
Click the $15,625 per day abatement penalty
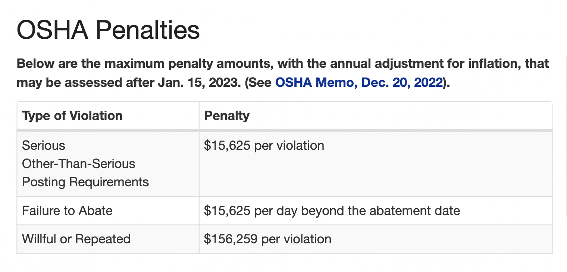click(332, 211)
